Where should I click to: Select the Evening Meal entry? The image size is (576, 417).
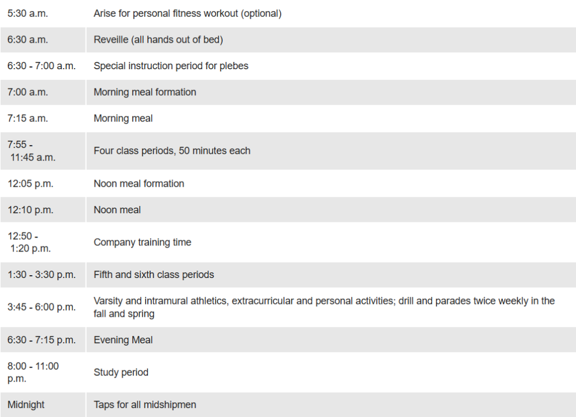(123, 340)
